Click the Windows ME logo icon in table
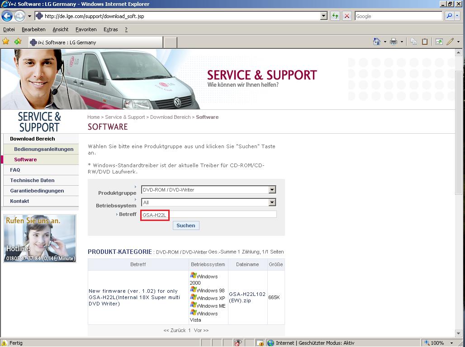The image size is (465, 347). coord(193,305)
